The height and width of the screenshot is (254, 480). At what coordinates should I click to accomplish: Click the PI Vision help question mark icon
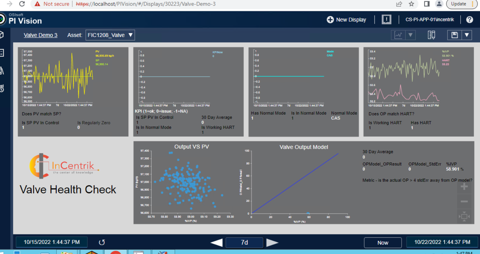point(470,19)
